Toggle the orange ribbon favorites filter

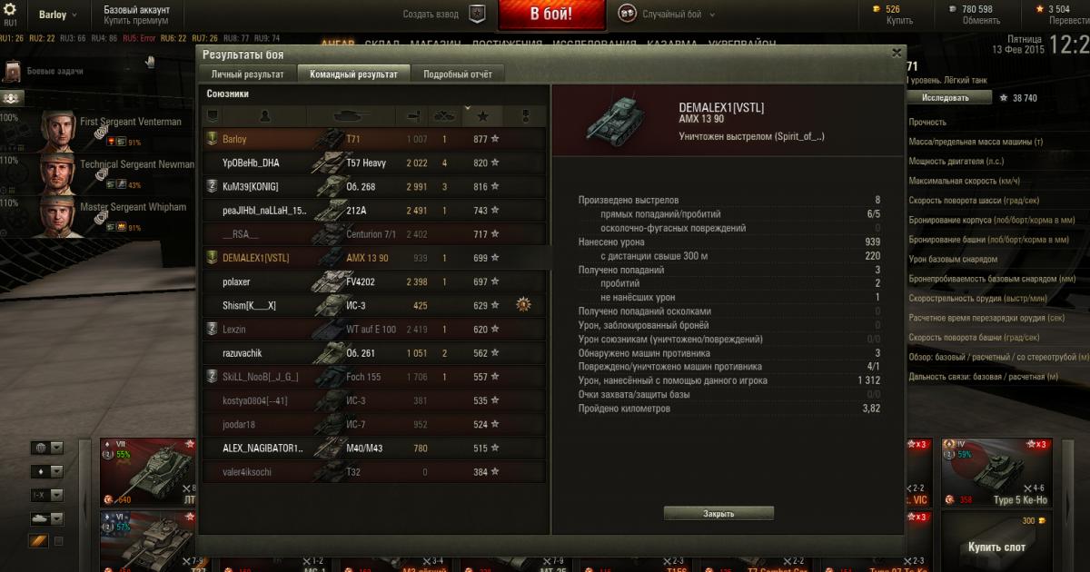point(38,541)
